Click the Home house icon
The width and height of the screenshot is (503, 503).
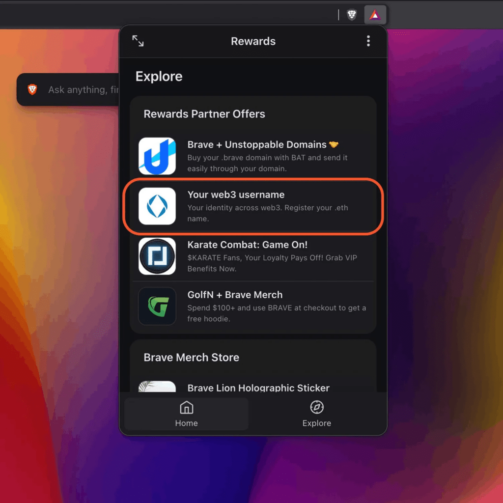click(186, 407)
